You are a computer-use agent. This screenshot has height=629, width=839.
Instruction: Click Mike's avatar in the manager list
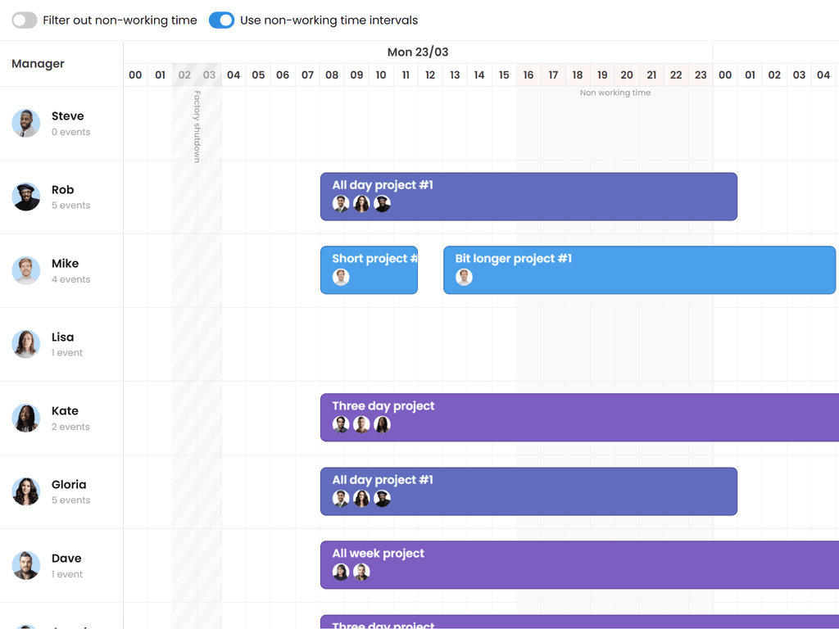[x=26, y=271]
